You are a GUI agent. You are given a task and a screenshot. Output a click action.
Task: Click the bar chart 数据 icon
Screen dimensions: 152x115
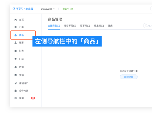[x=16, y=67]
